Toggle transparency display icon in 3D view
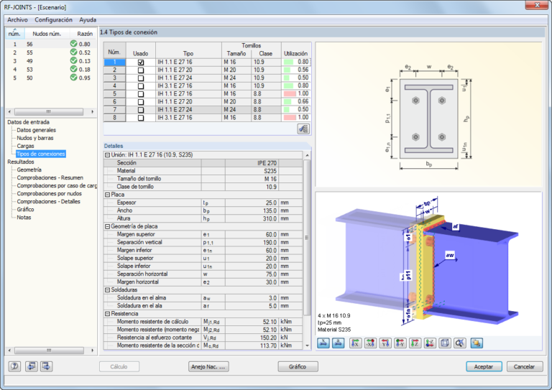 point(477,343)
